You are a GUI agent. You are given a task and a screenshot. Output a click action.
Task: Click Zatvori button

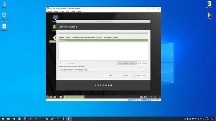coord(110,76)
